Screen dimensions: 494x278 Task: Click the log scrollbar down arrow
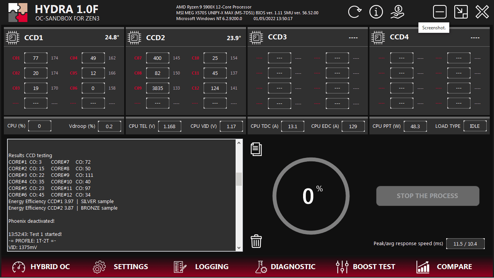[239, 247]
